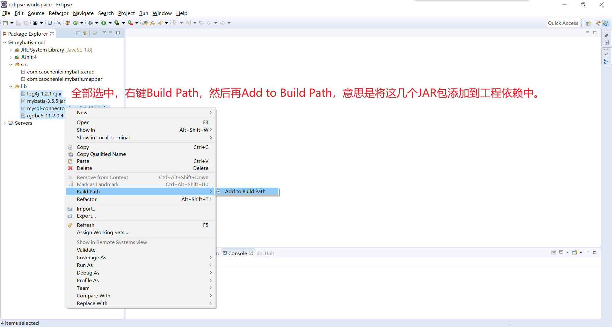Click the Next Annotation toolbar icon
The image size is (612, 327).
click(x=175, y=23)
